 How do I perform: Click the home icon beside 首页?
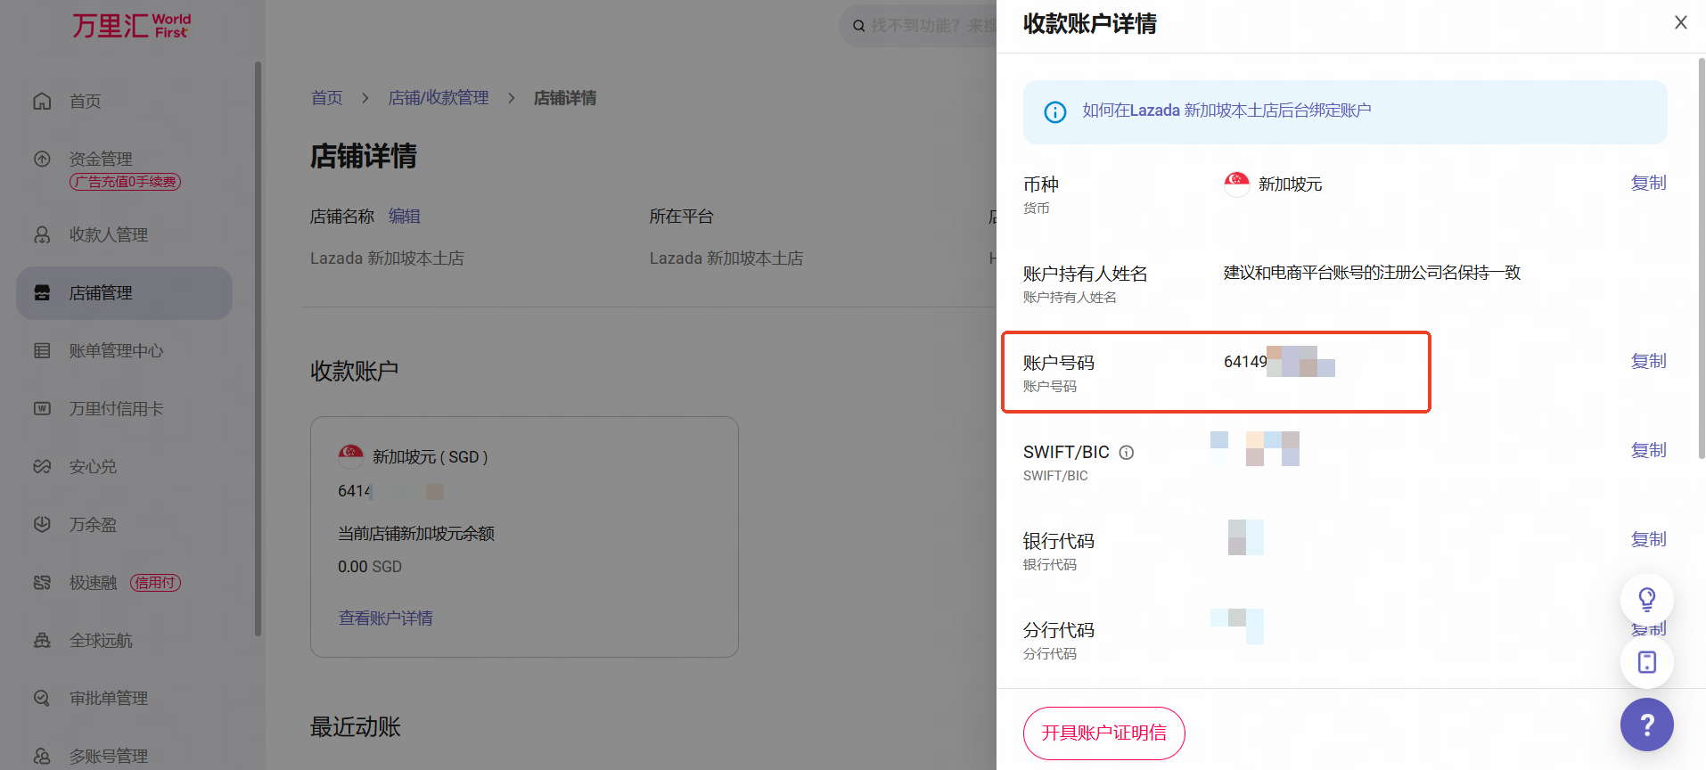click(x=42, y=102)
